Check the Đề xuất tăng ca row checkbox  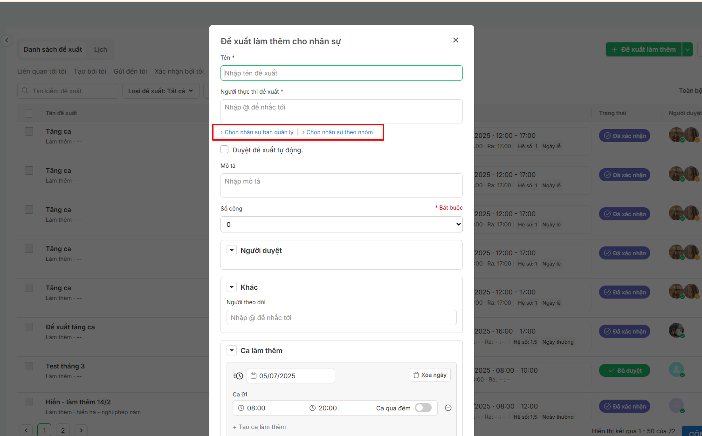29,327
